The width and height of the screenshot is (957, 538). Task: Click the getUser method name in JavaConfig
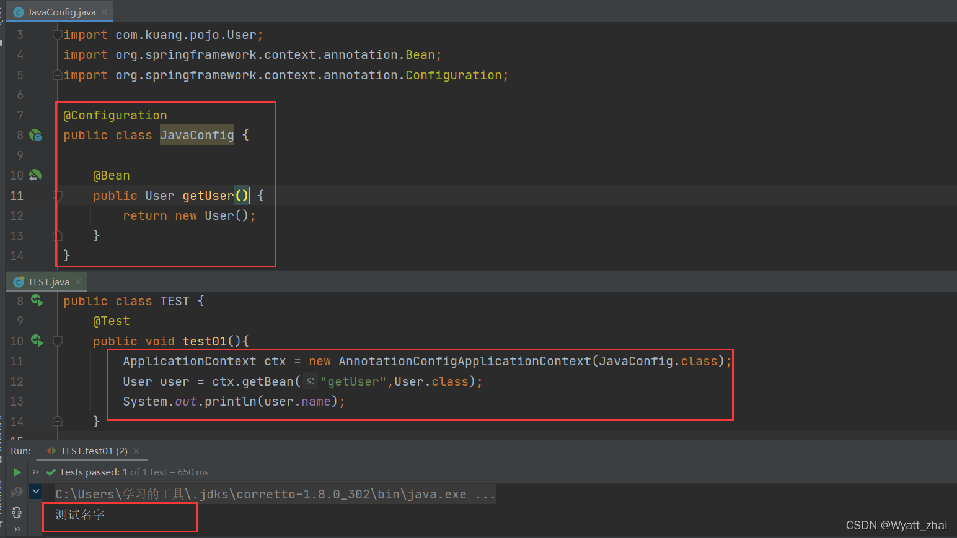[x=208, y=196]
